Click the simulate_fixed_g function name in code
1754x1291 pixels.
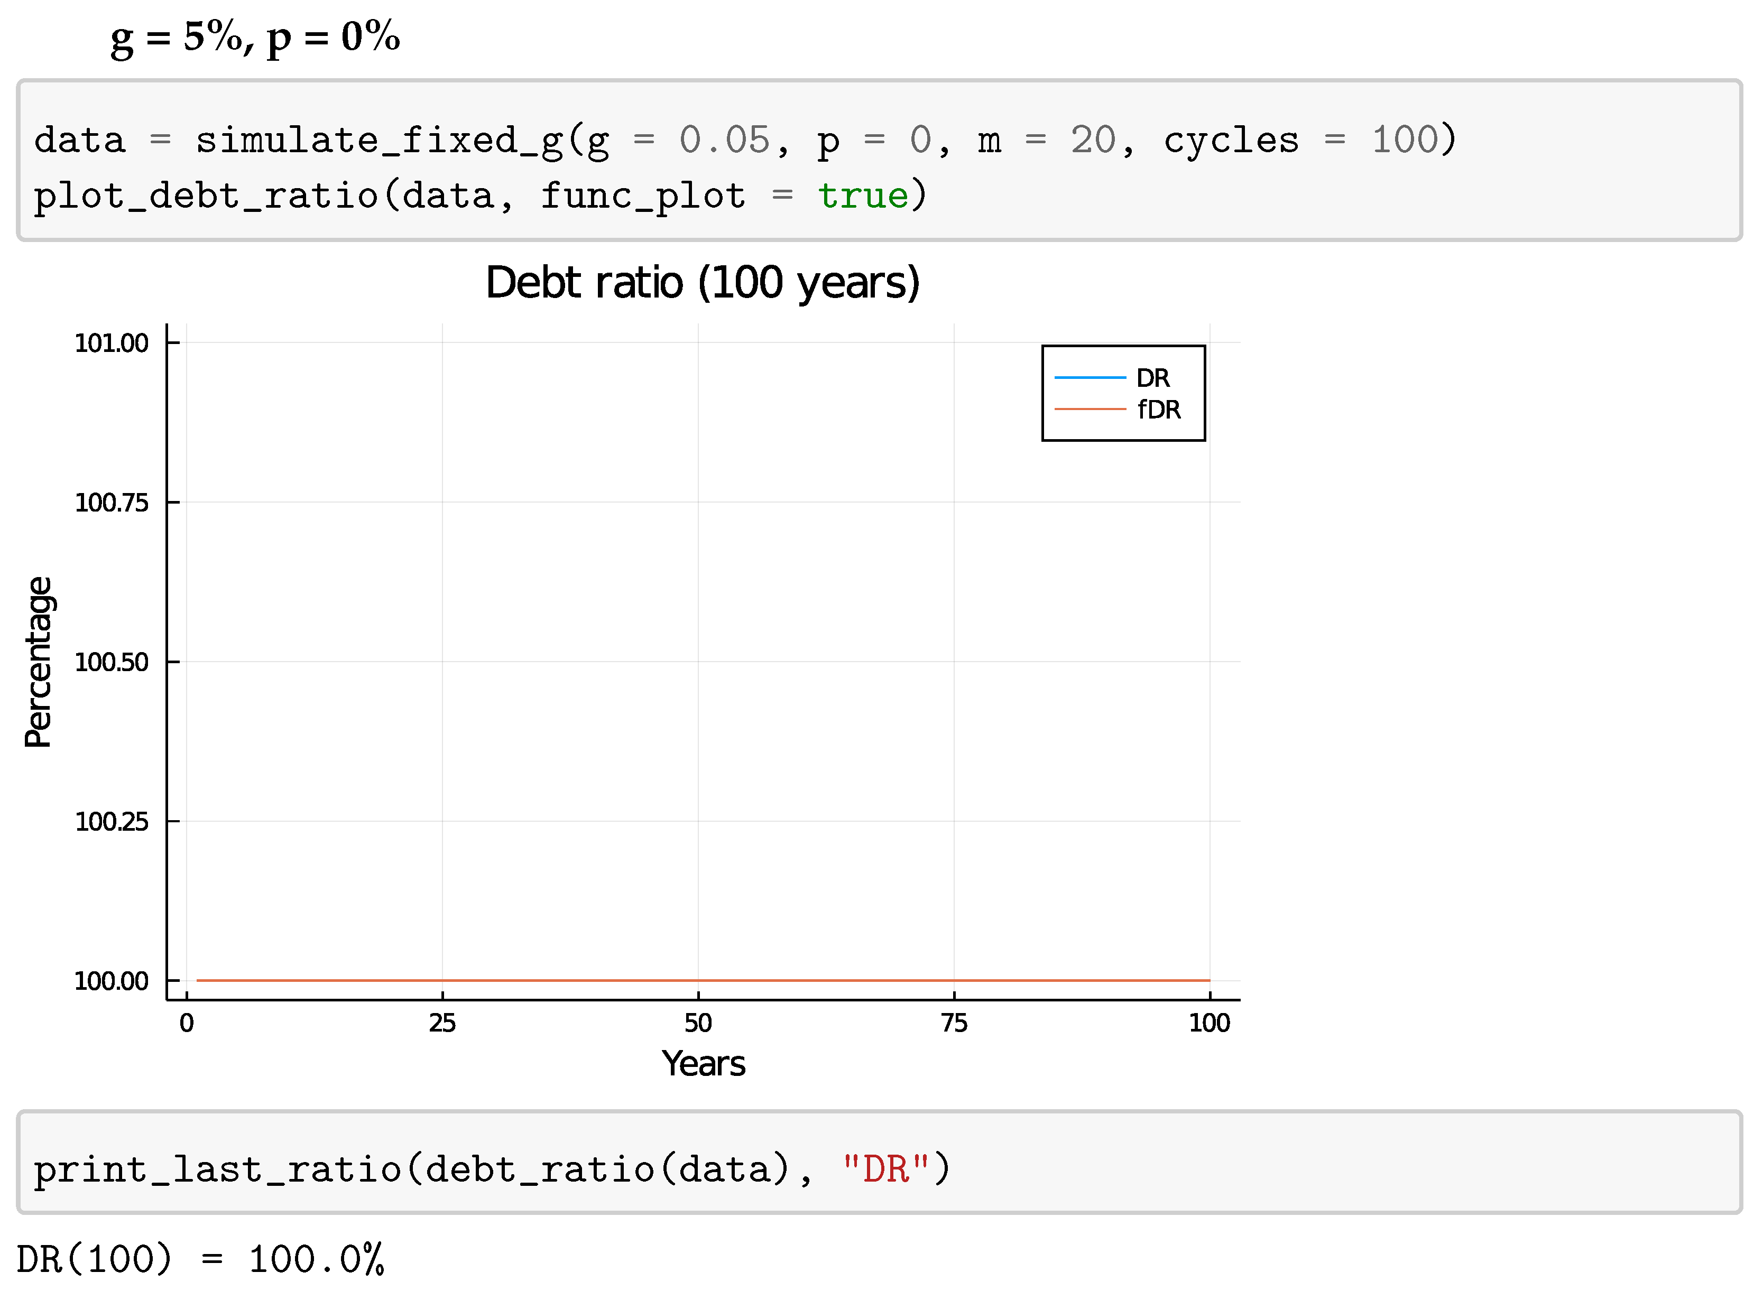pos(379,141)
